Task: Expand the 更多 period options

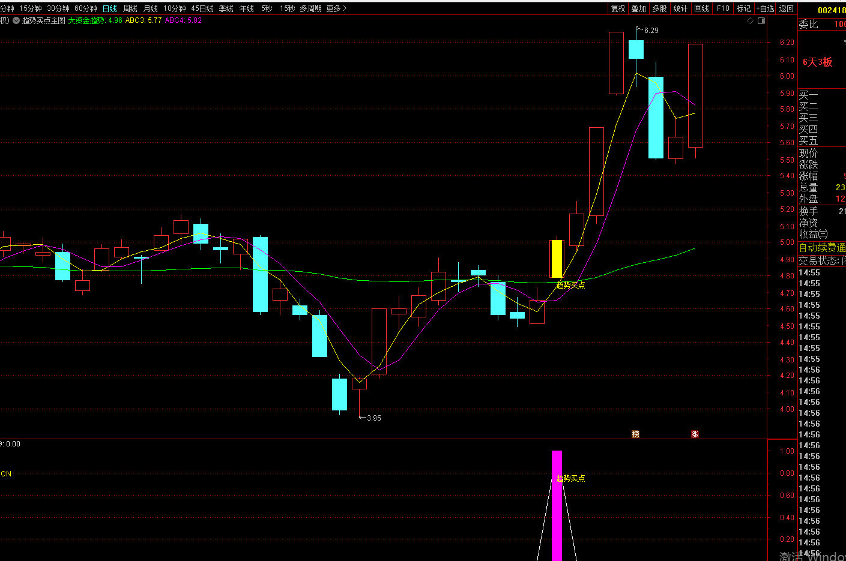Action: coord(336,8)
